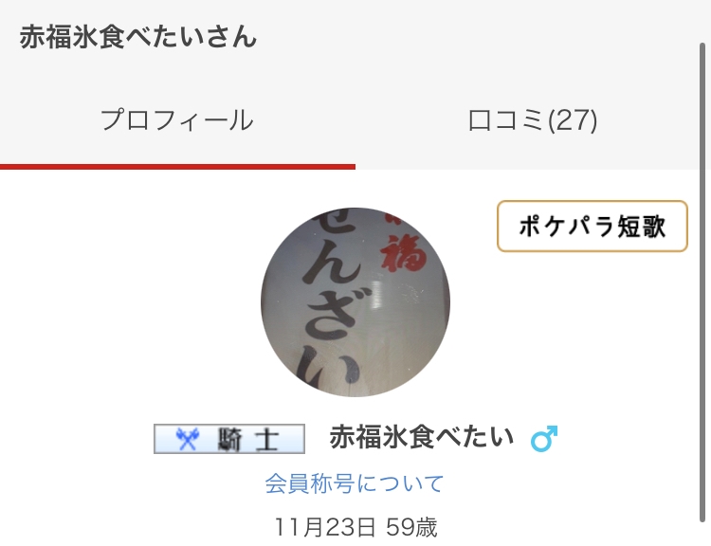Viewport: 711px width, 546px height.
Task: Click the crossed axes icon in the badge
Action: pyautogui.click(x=188, y=439)
